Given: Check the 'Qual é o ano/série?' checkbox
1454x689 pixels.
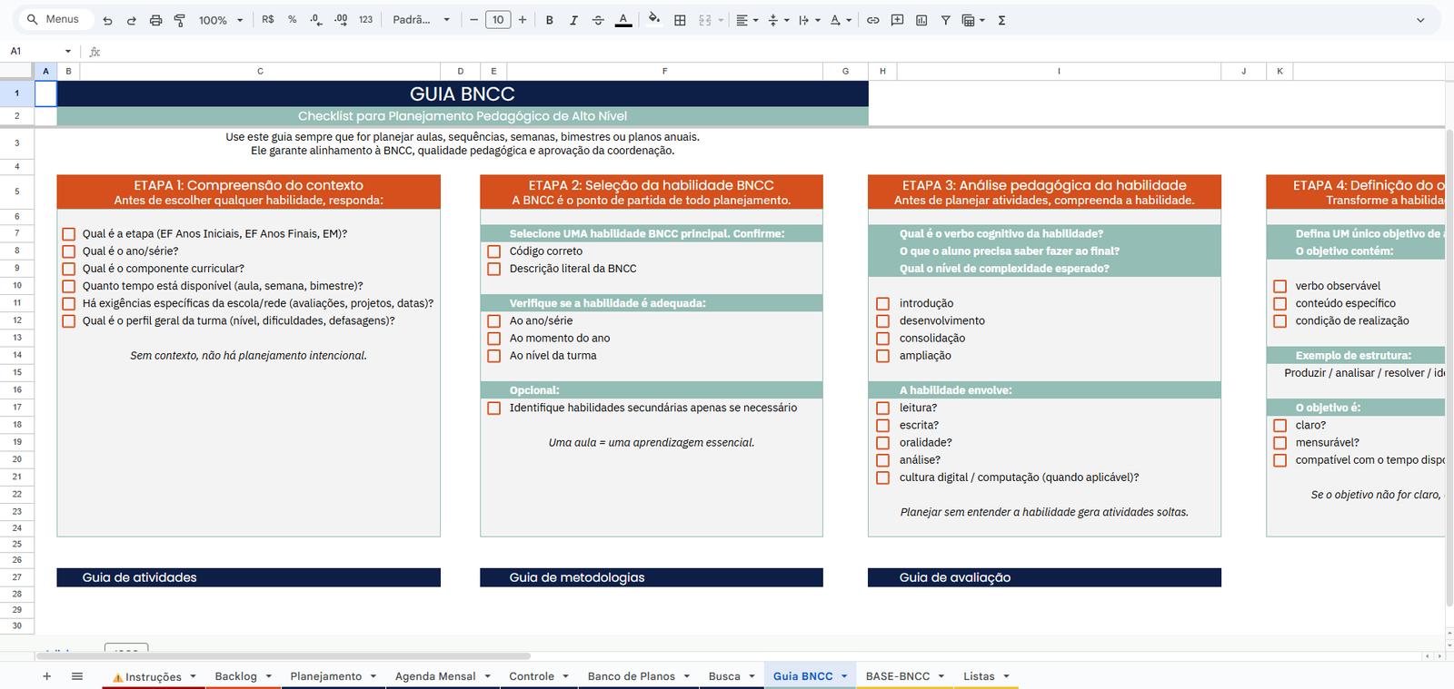Looking at the screenshot, I should click(68, 251).
